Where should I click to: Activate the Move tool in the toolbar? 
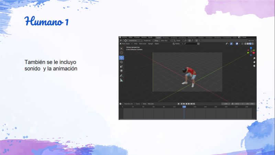tap(121, 58)
